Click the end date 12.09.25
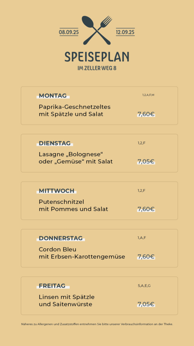The width and height of the screenshot is (194, 346). pyautogui.click(x=125, y=32)
